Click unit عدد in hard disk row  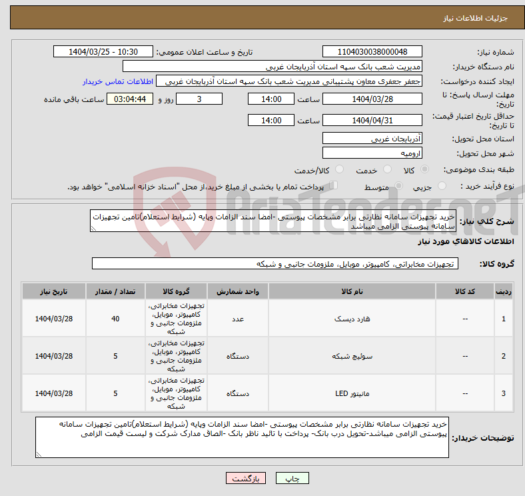click(x=238, y=319)
